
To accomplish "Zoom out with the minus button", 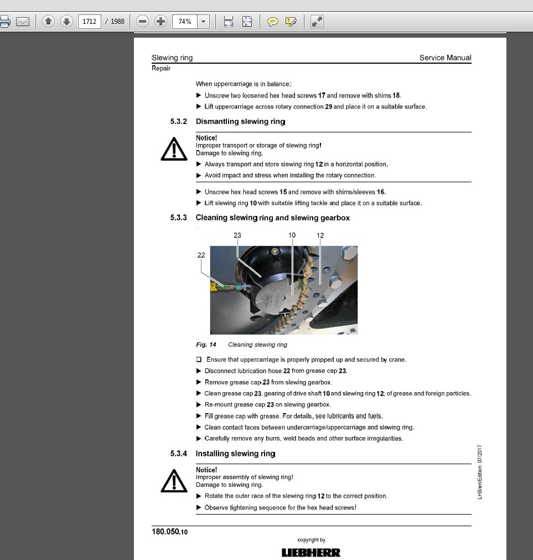I will click(142, 22).
